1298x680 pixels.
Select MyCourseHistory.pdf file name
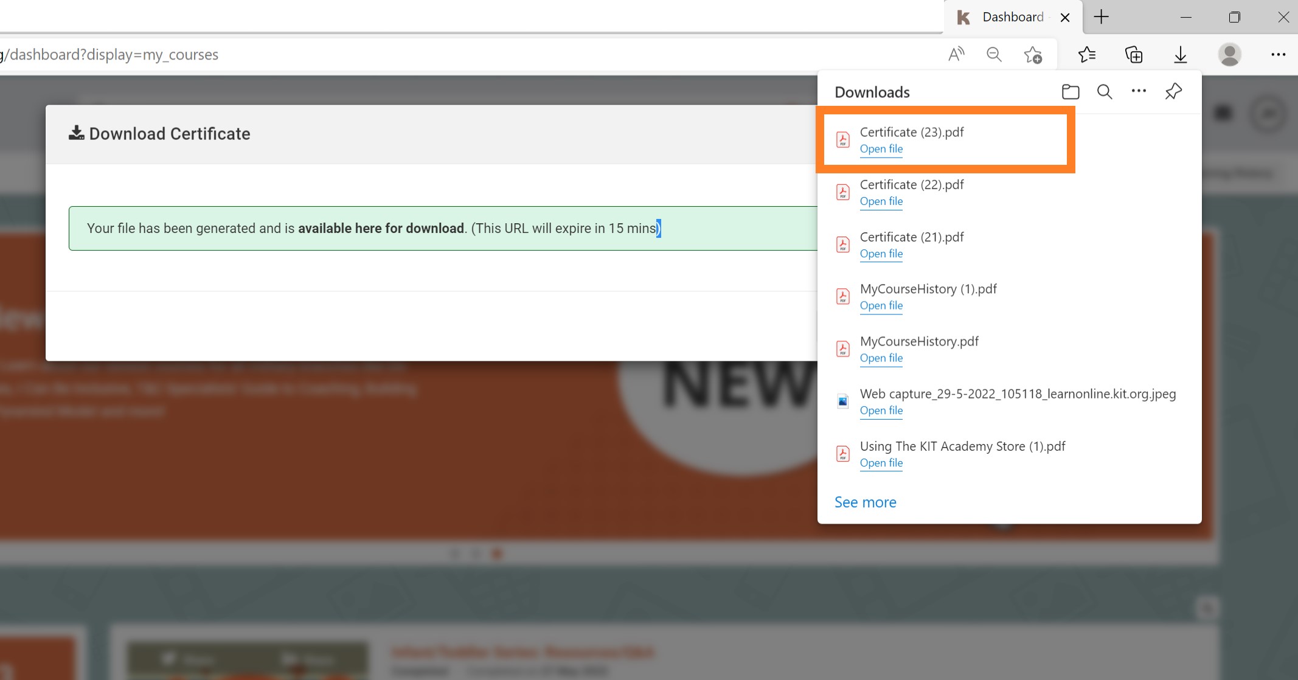(919, 341)
